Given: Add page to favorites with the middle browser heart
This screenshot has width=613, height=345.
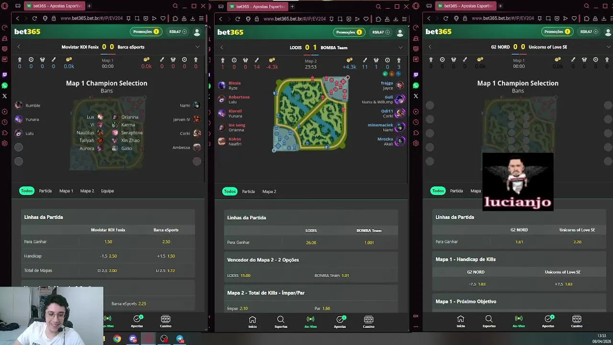Looking at the screenshot, I should click(366, 19).
